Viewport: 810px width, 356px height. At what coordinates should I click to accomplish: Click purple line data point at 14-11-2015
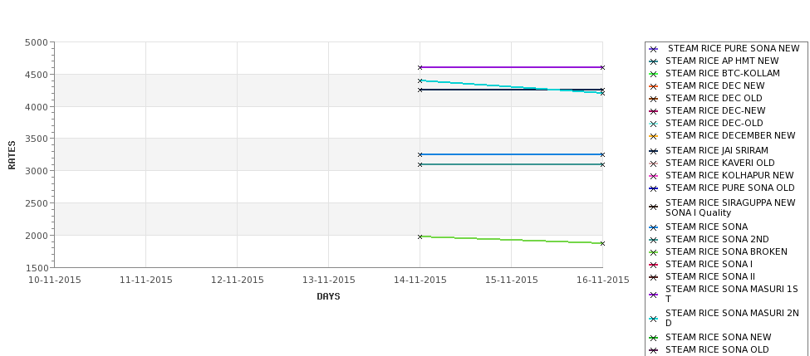point(420,67)
